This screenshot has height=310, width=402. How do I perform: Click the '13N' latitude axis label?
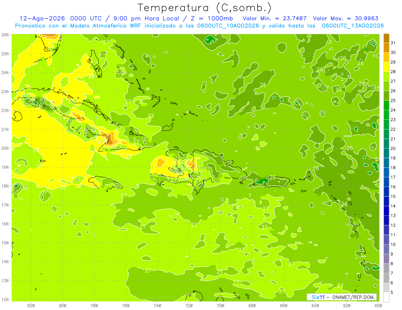5,280
